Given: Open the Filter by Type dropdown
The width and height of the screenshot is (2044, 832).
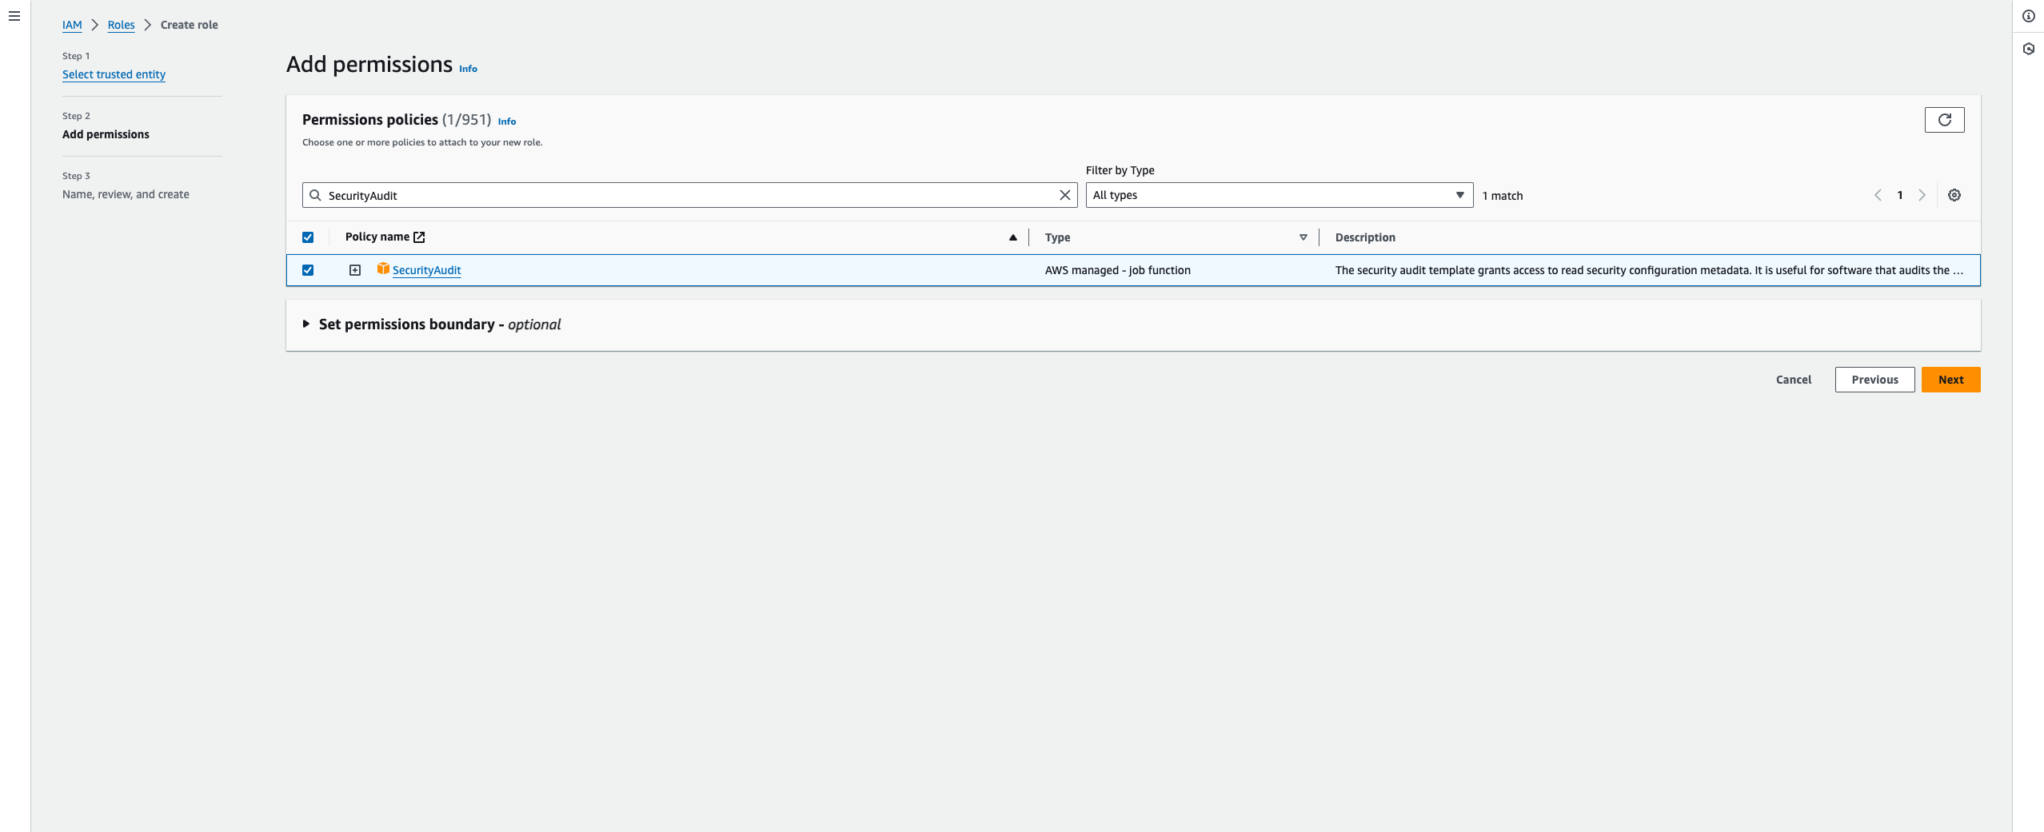Looking at the screenshot, I should pos(1278,195).
